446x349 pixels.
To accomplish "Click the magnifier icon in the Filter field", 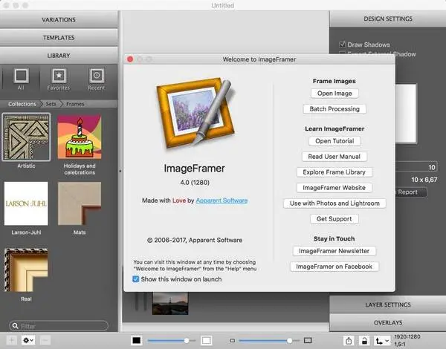I will pos(16,326).
